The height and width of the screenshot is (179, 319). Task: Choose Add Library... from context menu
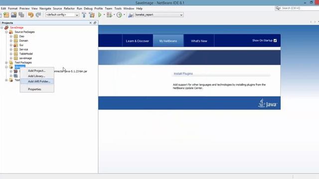pyautogui.click(x=37, y=76)
